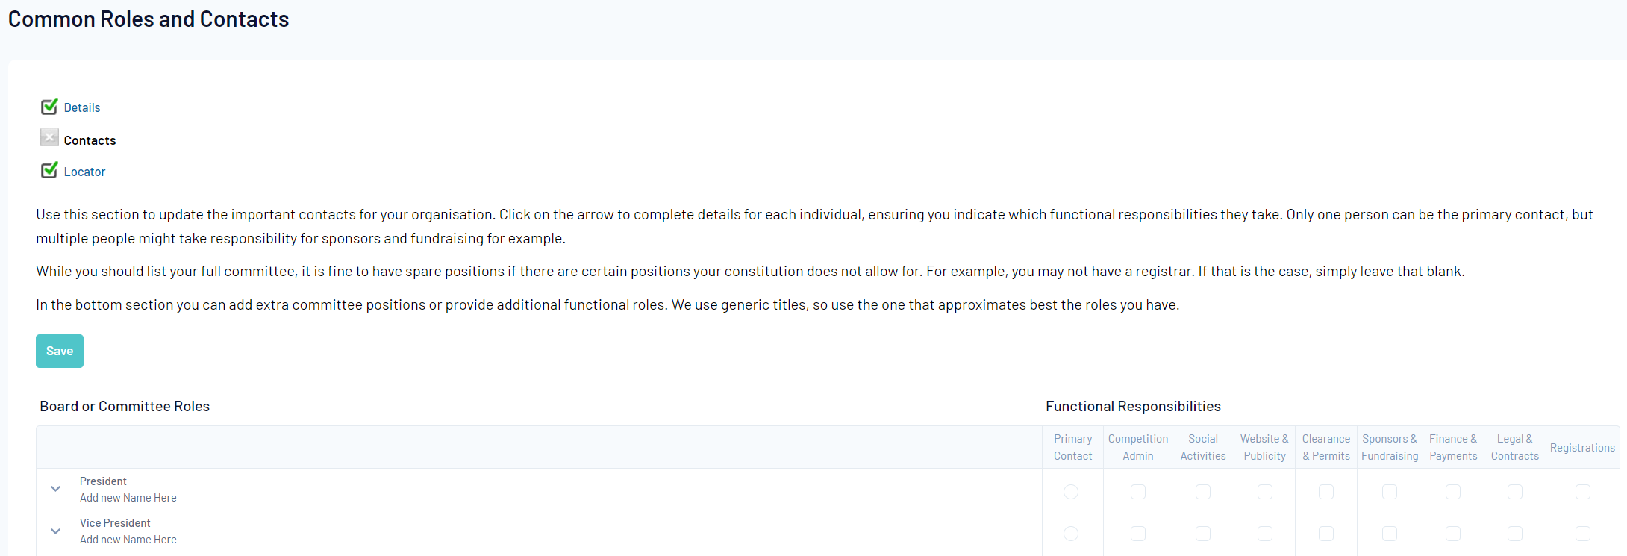
Task: Open the Details step link
Action: coord(82,107)
